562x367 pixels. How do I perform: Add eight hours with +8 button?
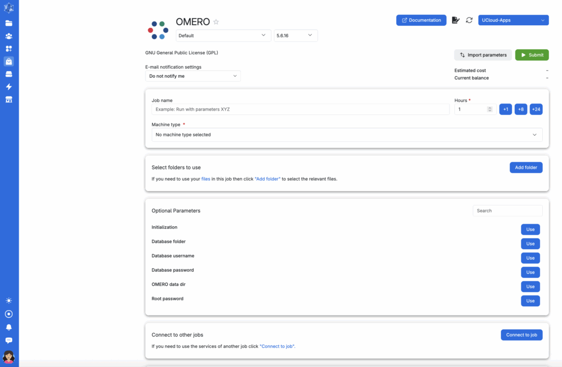coord(521,109)
